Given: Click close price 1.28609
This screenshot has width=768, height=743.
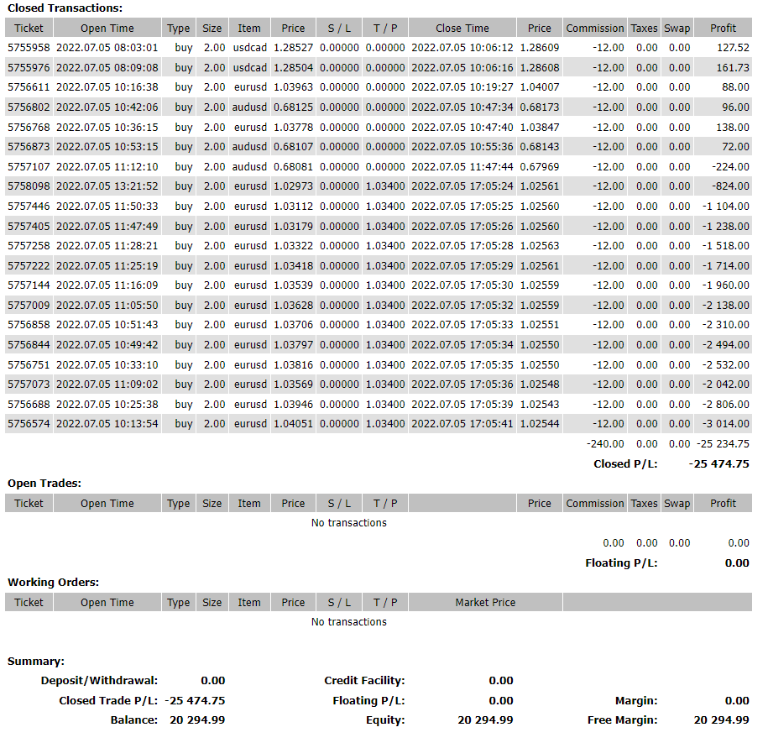Looking at the screenshot, I should click(540, 48).
